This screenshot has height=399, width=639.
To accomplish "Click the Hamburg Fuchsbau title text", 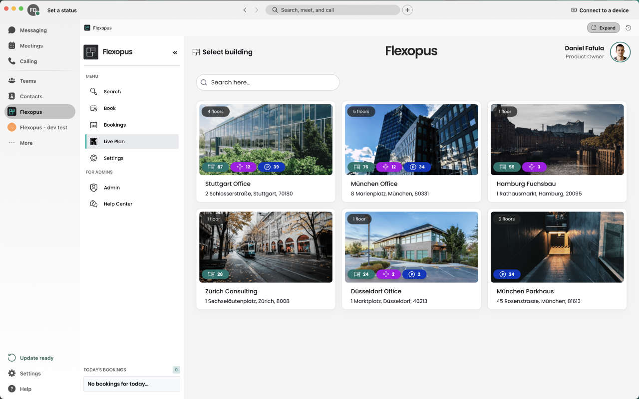I will coord(526,184).
